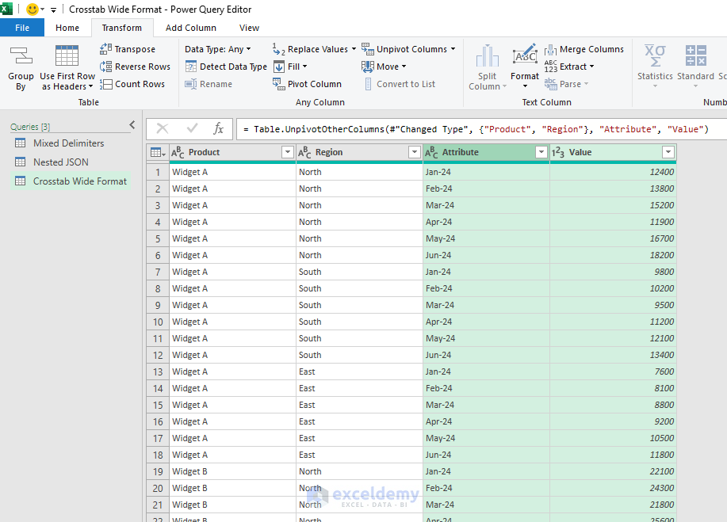
Task: Open the File tab
Action: pos(22,28)
